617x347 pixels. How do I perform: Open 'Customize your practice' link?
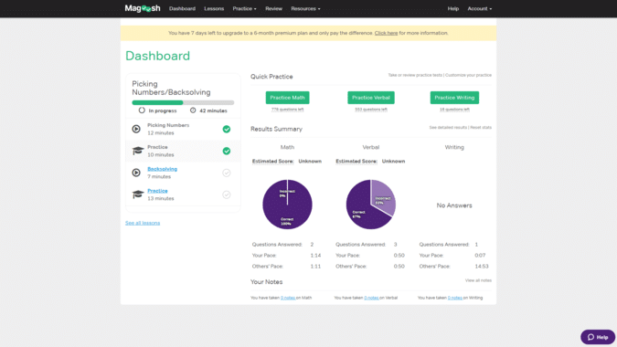click(468, 75)
